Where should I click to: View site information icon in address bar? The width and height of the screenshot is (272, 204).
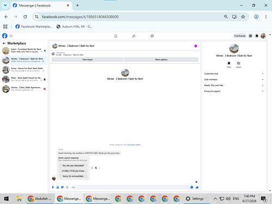(x=36, y=17)
